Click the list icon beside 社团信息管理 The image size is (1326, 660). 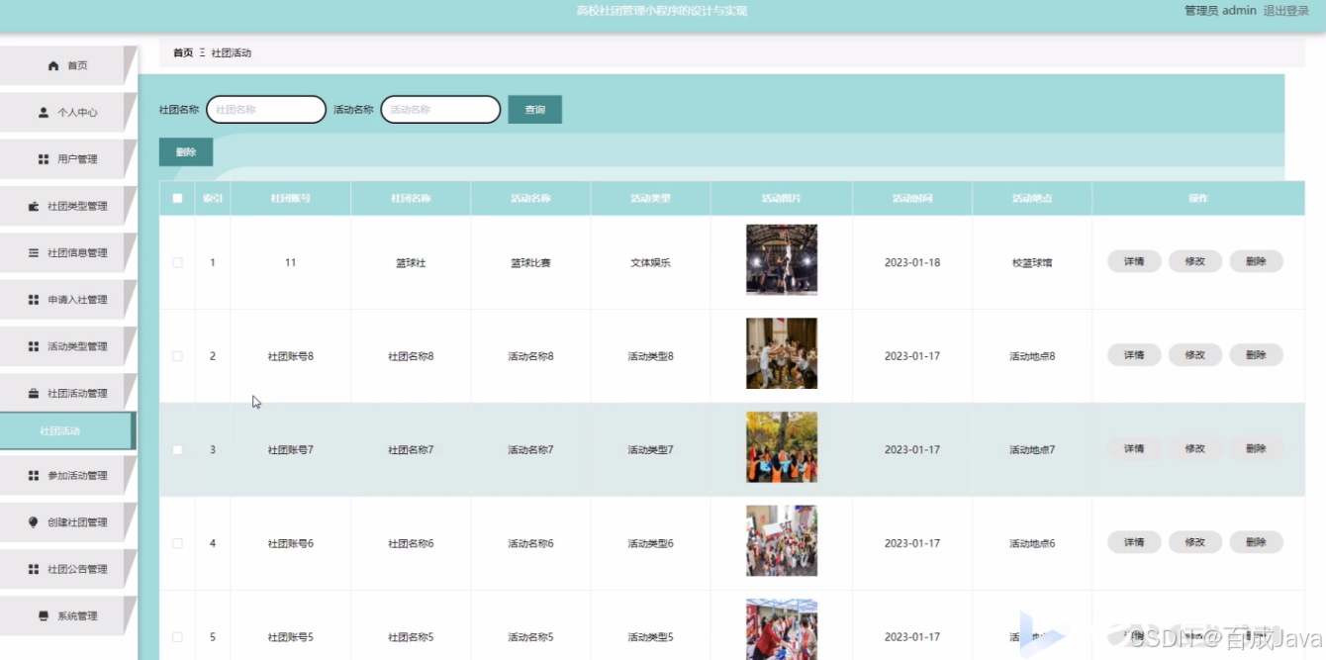[34, 252]
